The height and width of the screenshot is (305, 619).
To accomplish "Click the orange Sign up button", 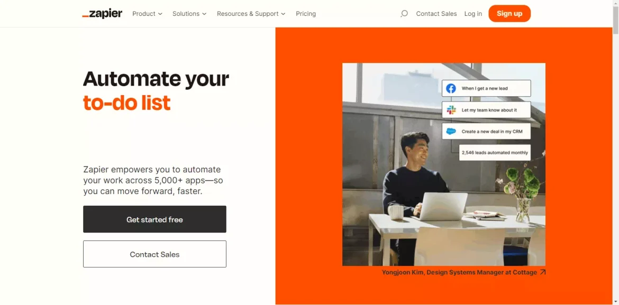I will pyautogui.click(x=509, y=13).
